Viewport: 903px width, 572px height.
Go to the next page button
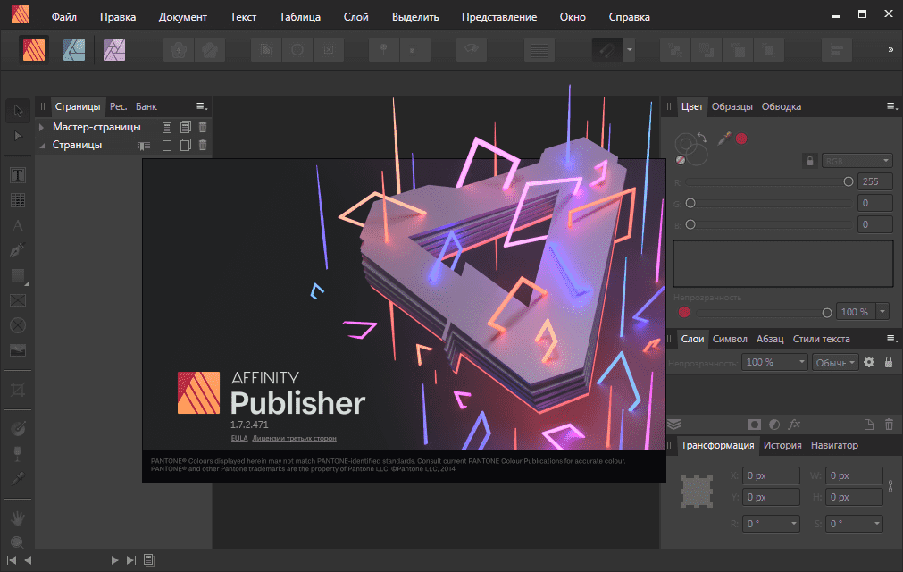(114, 559)
